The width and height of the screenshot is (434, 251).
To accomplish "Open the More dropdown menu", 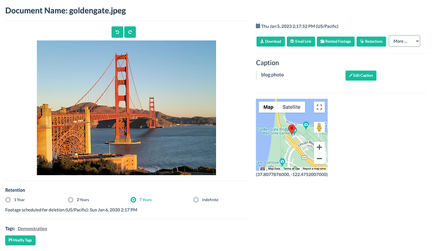I will (x=404, y=41).
